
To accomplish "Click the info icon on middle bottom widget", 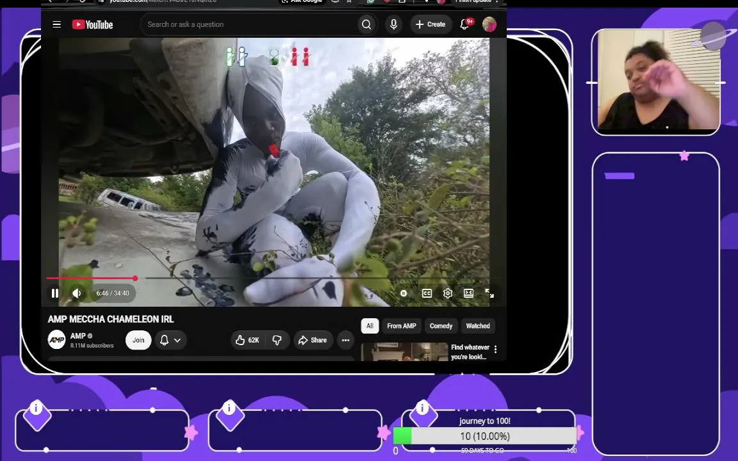I will tap(229, 407).
